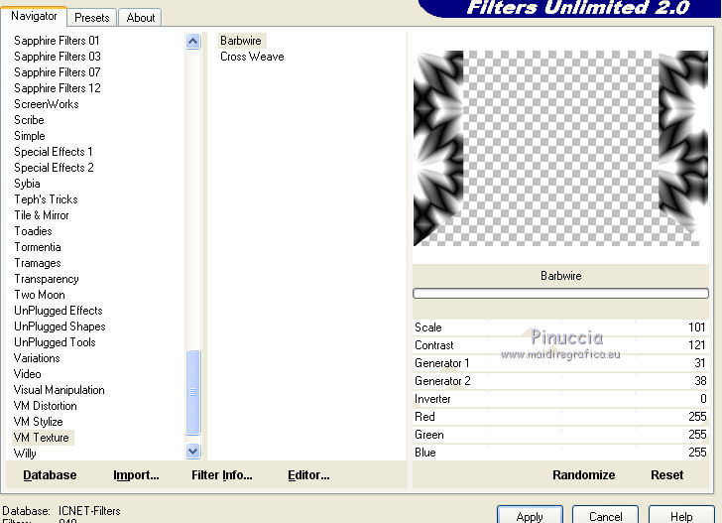
Task: Select Special Effects 1 category
Action: pyautogui.click(x=54, y=152)
